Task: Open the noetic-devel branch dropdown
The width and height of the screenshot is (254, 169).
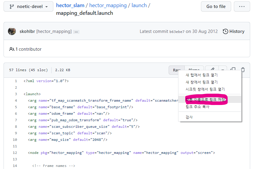Action: tap(28, 7)
